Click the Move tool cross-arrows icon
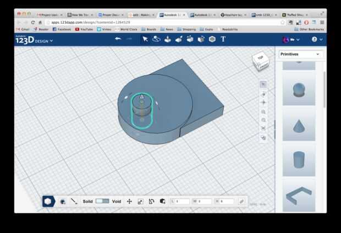 pyautogui.click(x=129, y=202)
